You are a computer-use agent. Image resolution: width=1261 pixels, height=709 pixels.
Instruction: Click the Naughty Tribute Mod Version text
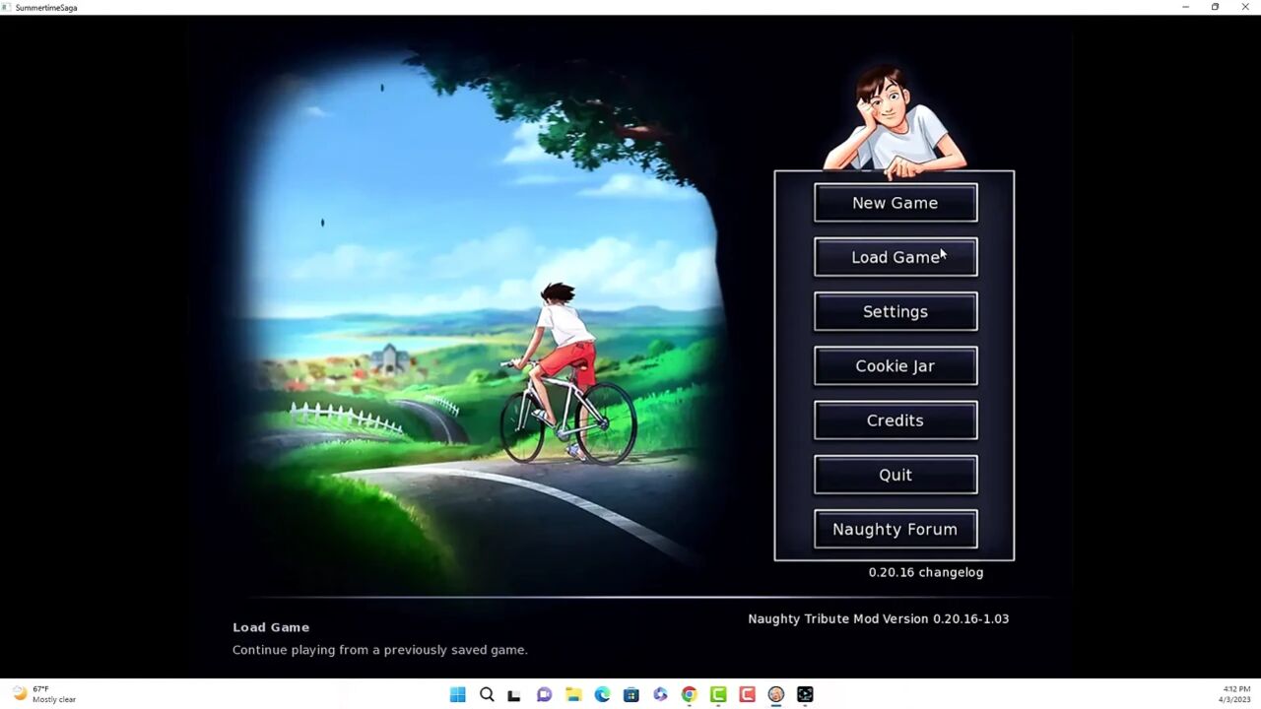tap(878, 618)
